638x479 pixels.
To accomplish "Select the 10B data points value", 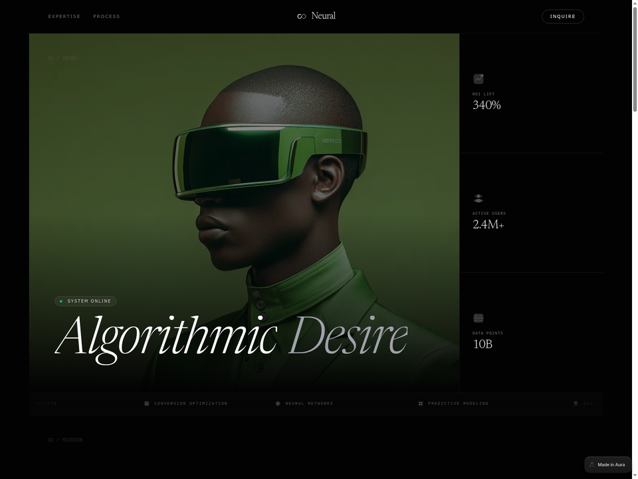I will pyautogui.click(x=482, y=344).
